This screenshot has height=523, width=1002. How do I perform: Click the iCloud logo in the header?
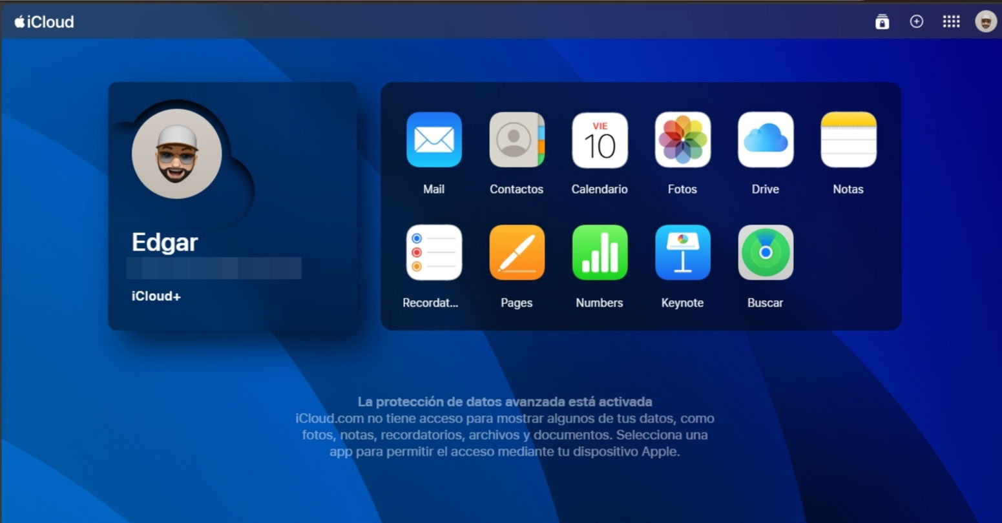(44, 22)
